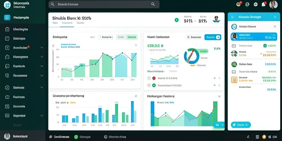Image resolution: width=282 pixels, height=141 pixels.
Task: Open the notification icon with red badge
Action: [239, 4]
